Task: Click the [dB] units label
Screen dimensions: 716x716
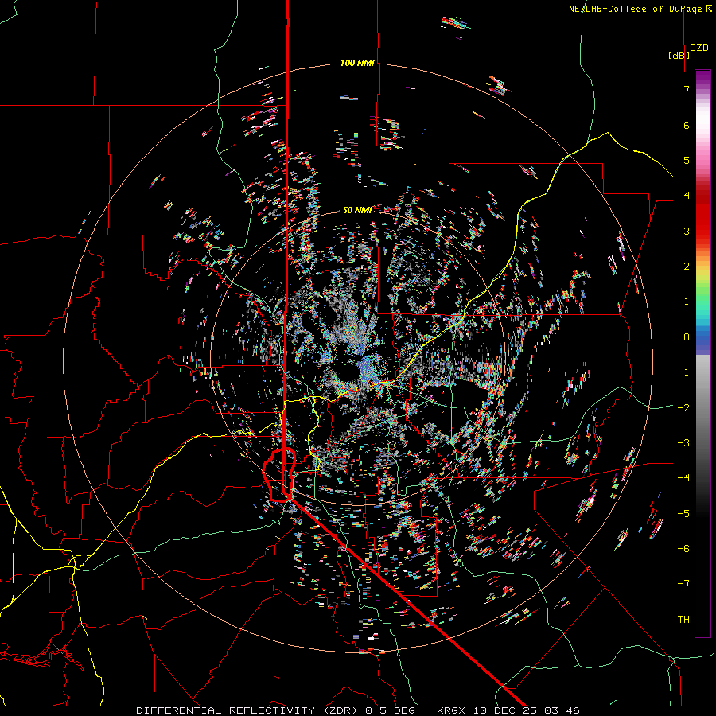Action: 679,55
